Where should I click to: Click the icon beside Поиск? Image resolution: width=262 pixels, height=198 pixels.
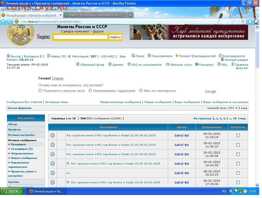[x=133, y=56]
